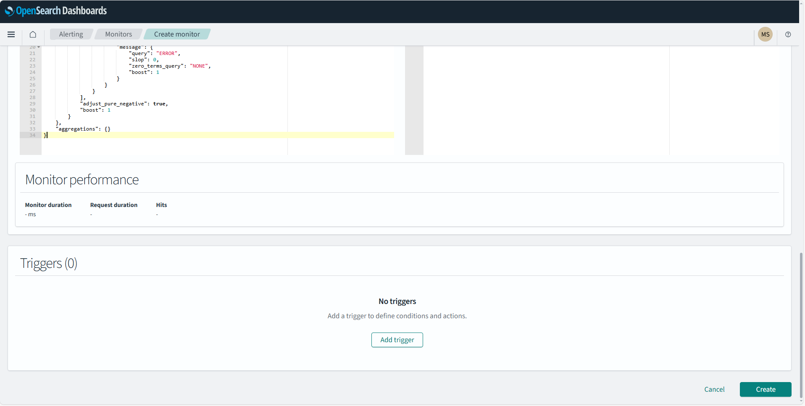Collapse the fold arrow at line 20

coord(39,47)
